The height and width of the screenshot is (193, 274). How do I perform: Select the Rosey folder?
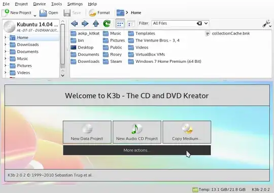tap(112, 54)
